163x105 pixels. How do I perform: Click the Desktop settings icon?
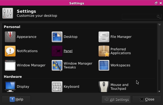click(57, 37)
